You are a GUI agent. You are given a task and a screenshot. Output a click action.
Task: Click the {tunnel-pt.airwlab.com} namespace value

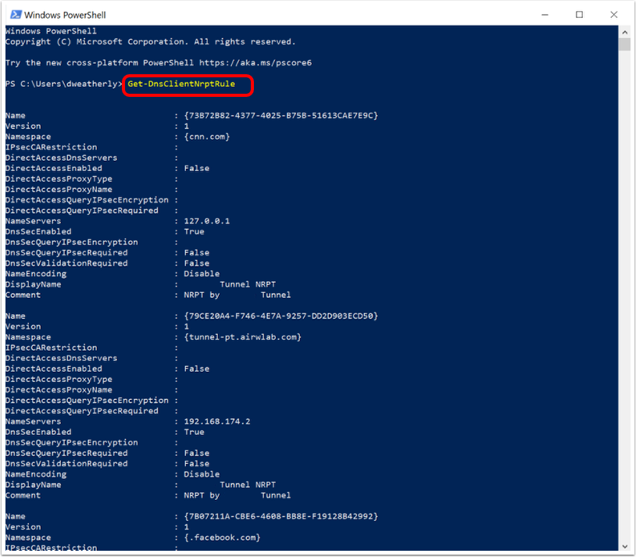[242, 337]
